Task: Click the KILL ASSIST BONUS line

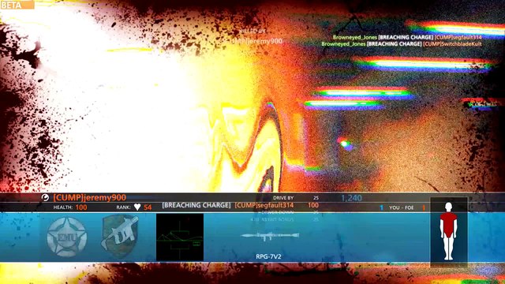Action: click(284, 219)
